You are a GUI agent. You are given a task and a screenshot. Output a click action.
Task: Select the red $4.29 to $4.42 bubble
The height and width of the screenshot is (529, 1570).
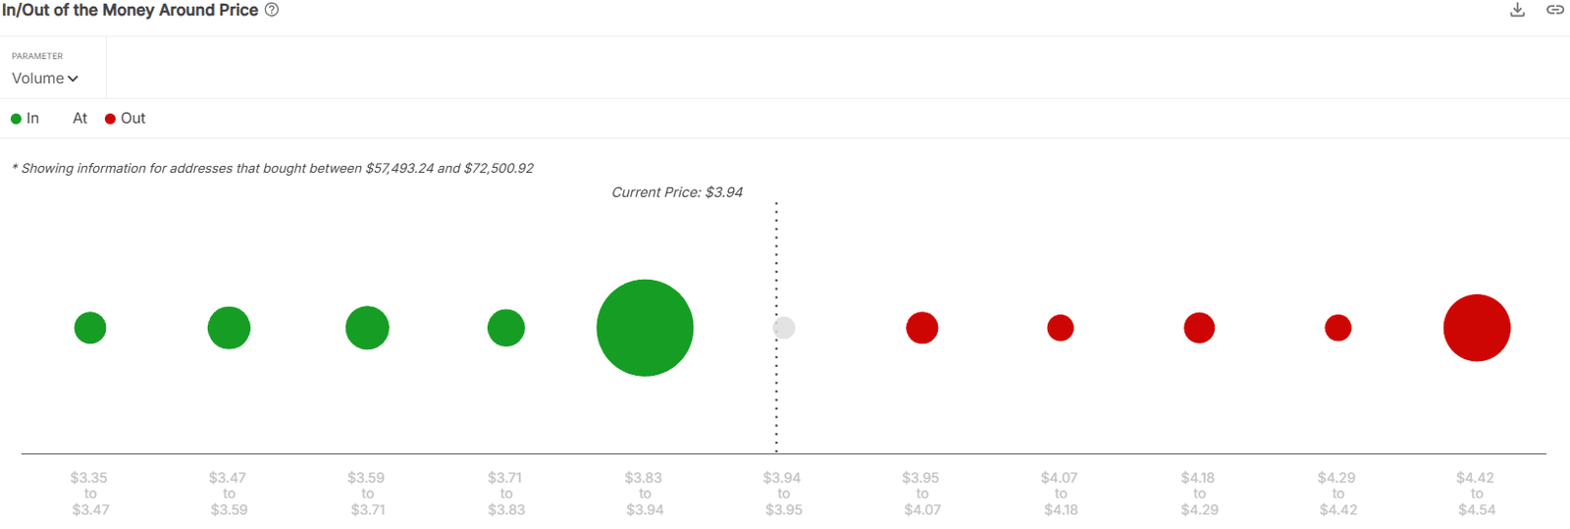[x=1338, y=328]
